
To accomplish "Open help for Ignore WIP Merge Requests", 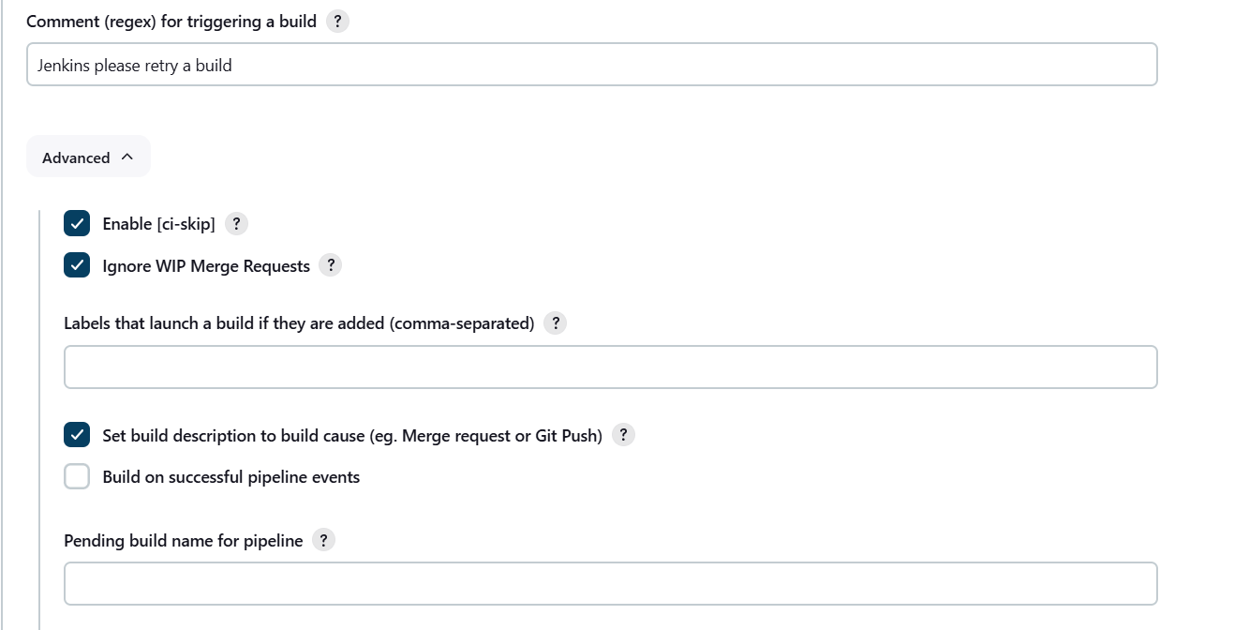I will pyautogui.click(x=330, y=266).
